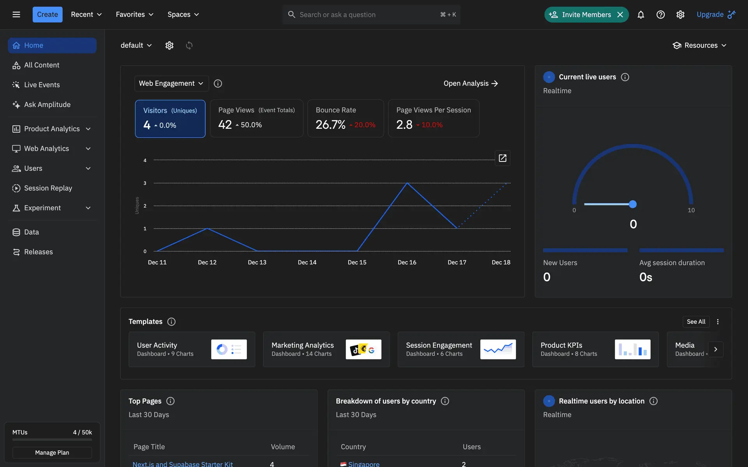Open the Web Engagement dropdown
This screenshot has height=467, width=748.
tap(171, 83)
